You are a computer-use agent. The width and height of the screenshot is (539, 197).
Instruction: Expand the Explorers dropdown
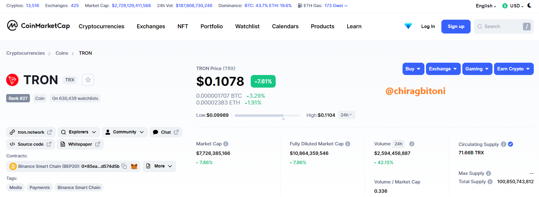pyautogui.click(x=79, y=132)
